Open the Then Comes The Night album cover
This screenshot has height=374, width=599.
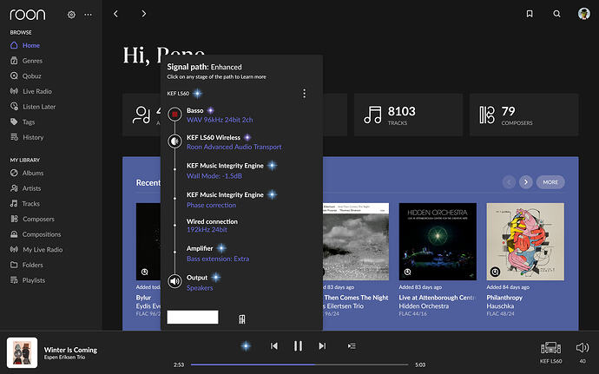point(356,241)
